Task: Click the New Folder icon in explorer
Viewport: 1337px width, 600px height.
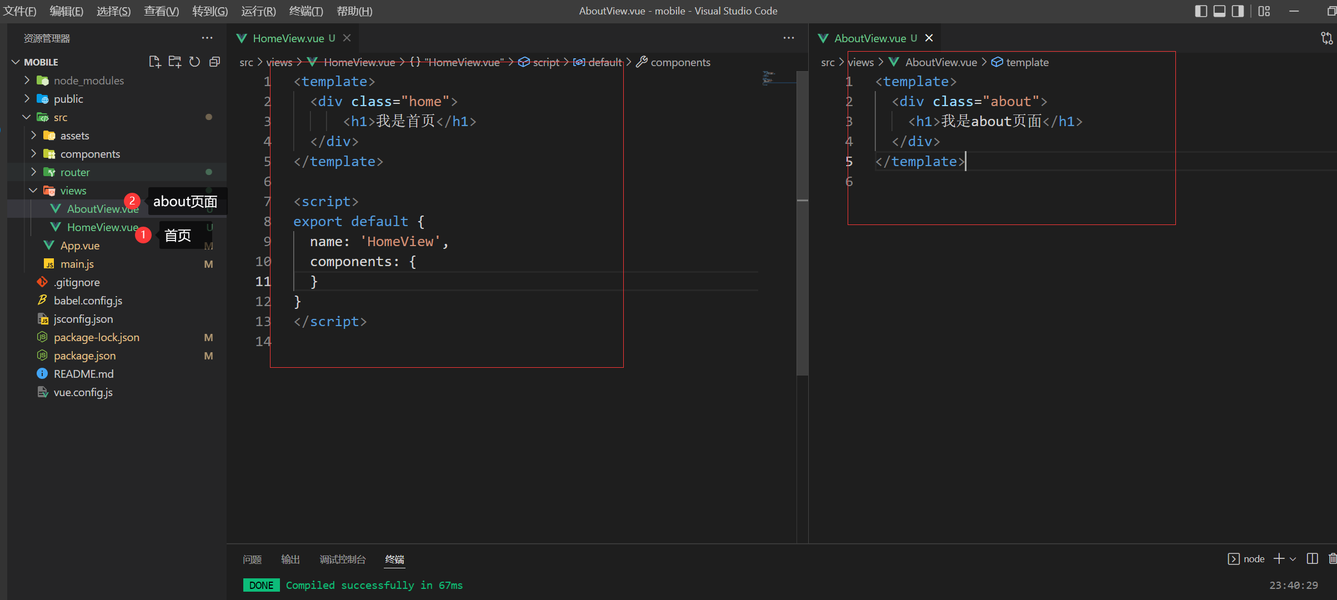Action: click(175, 62)
